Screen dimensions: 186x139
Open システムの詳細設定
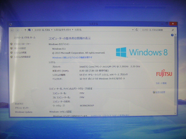coord(22,57)
